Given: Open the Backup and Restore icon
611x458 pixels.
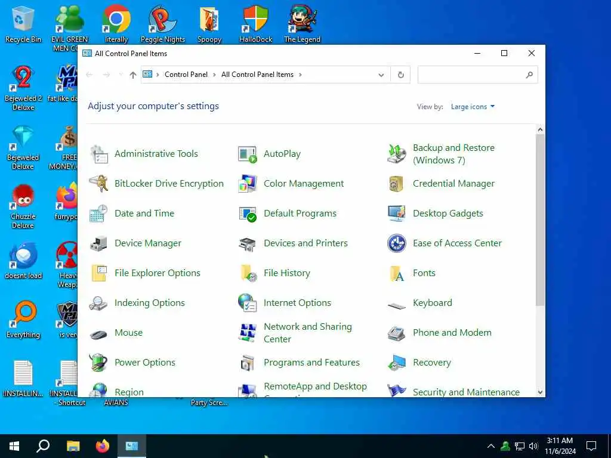Looking at the screenshot, I should pos(397,154).
